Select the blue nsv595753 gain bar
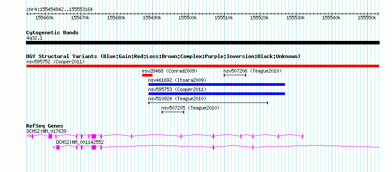The height and width of the screenshot is (172, 392). pyautogui.click(x=217, y=94)
